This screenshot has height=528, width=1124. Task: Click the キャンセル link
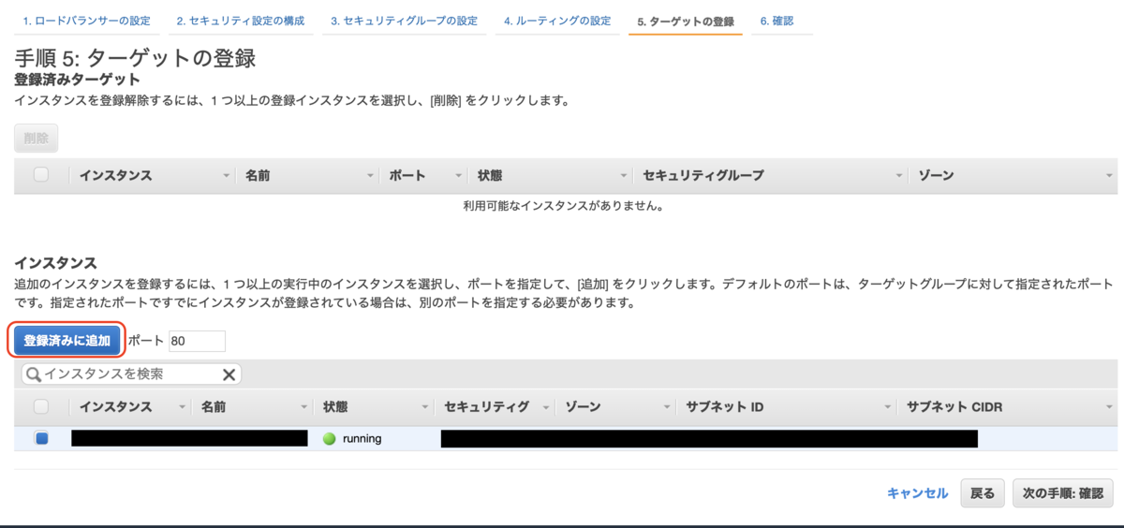(x=917, y=493)
